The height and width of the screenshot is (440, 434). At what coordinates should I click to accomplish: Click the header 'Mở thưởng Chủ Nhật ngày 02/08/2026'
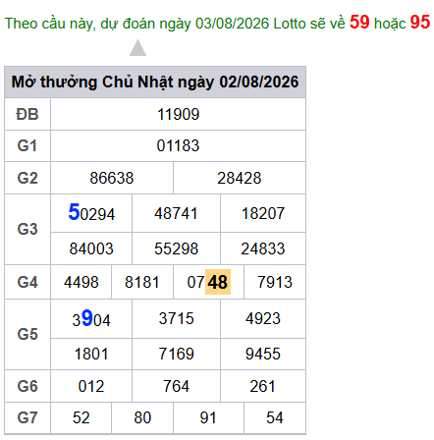tap(155, 82)
